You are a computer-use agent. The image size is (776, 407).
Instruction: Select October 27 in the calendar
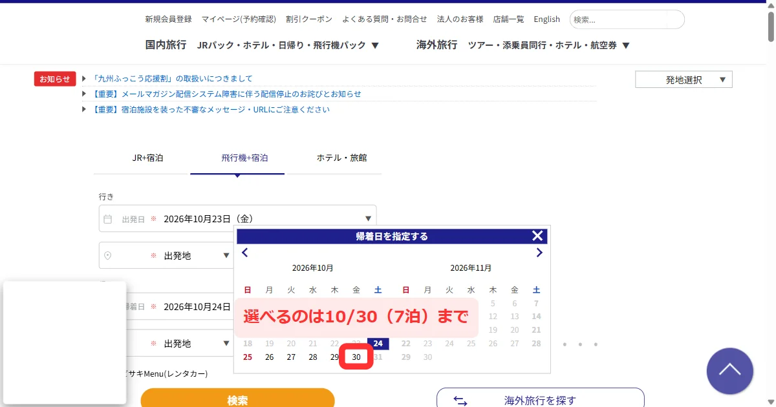pyautogui.click(x=291, y=357)
